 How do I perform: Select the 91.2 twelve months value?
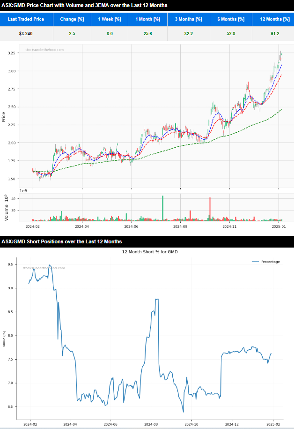[x=275, y=34]
